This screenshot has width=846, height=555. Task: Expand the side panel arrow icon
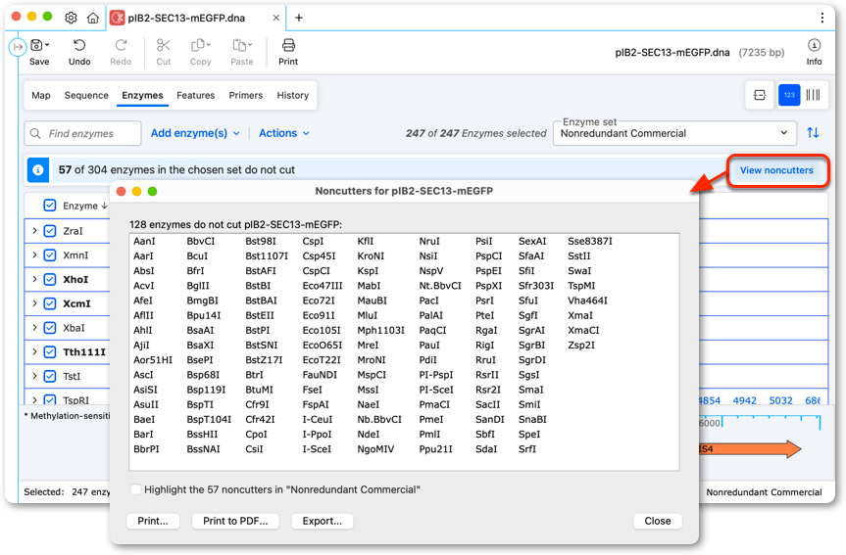[x=18, y=47]
